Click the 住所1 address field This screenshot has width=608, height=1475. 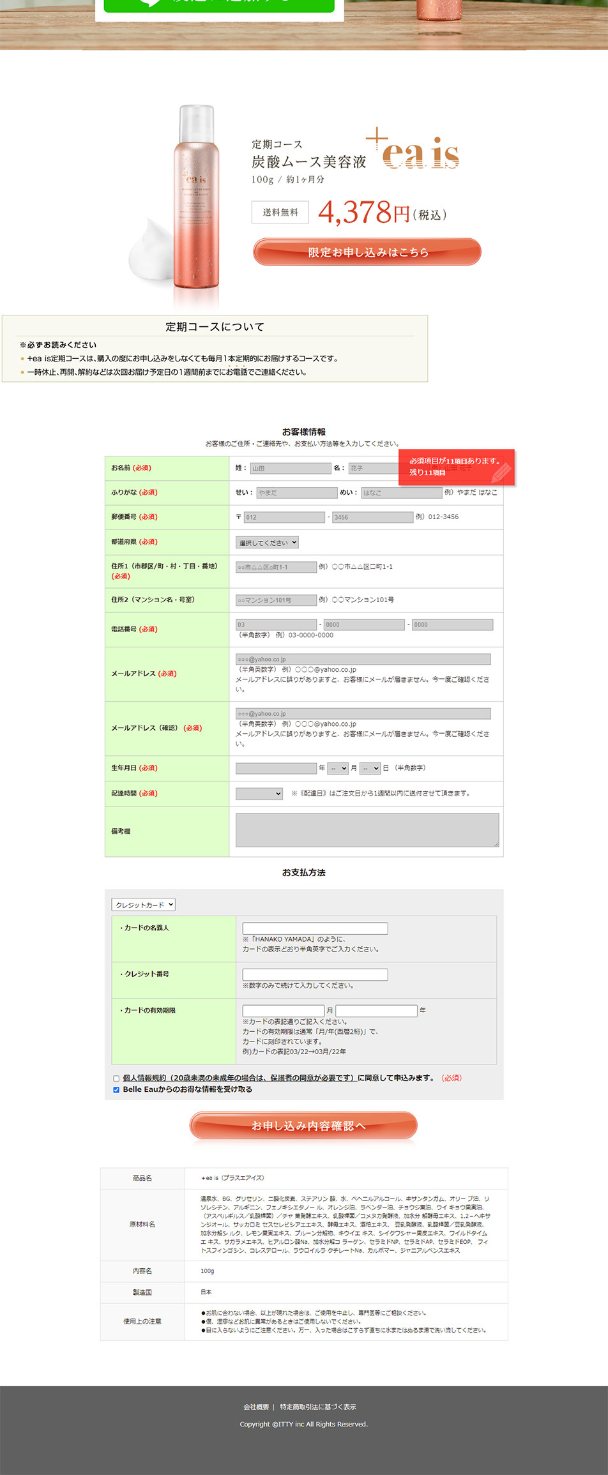tap(276, 567)
